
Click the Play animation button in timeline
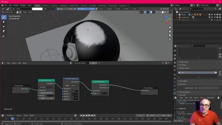[89, 116]
